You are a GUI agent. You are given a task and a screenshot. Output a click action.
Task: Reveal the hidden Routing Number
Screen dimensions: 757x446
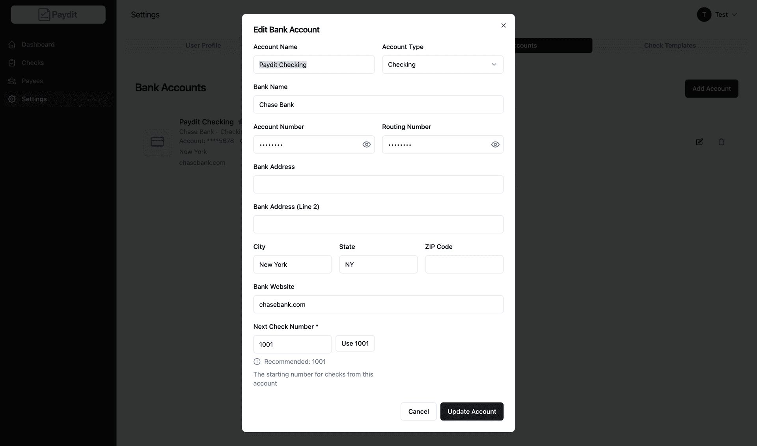click(x=495, y=144)
